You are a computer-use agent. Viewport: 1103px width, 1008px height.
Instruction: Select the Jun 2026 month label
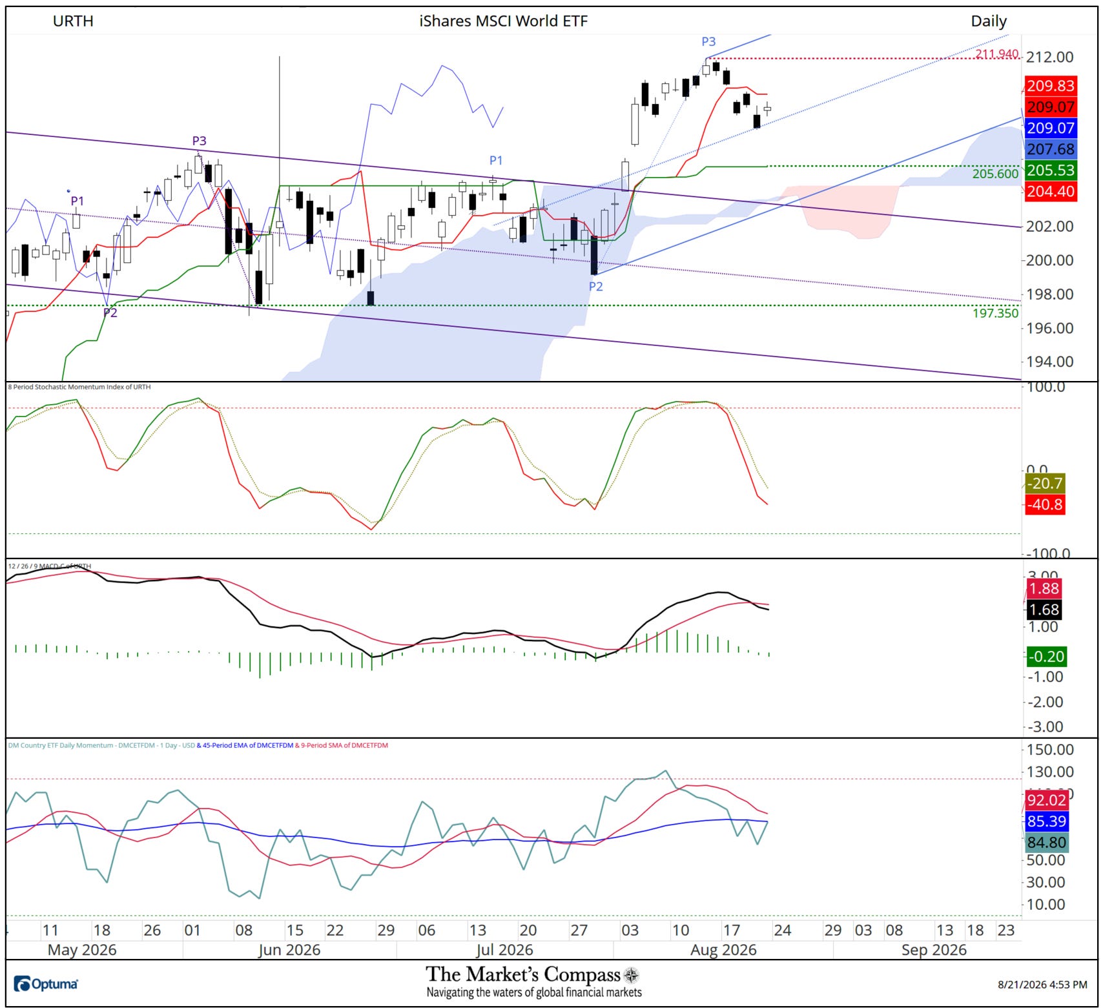[289, 950]
